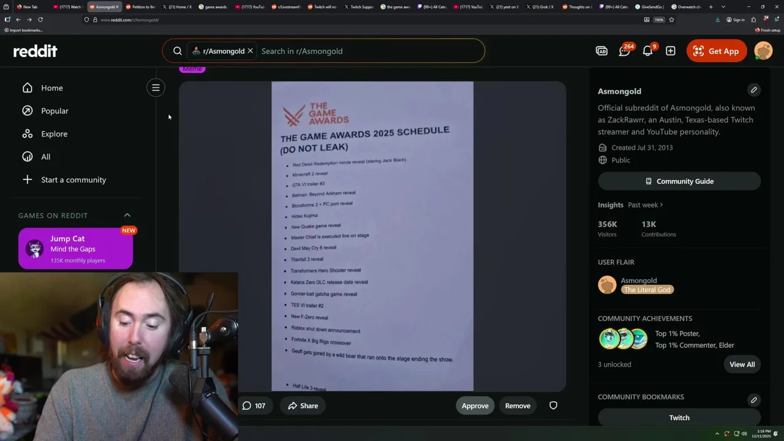Open the taskbar volume icon
The image size is (784, 441).
744,434
